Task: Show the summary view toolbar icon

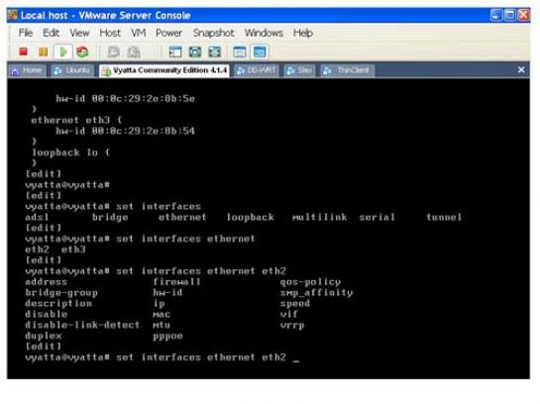Action: pos(240,51)
